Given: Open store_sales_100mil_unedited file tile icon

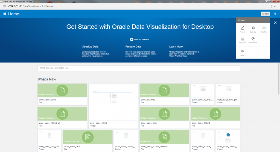Looking at the screenshot, I should pos(164,137).
